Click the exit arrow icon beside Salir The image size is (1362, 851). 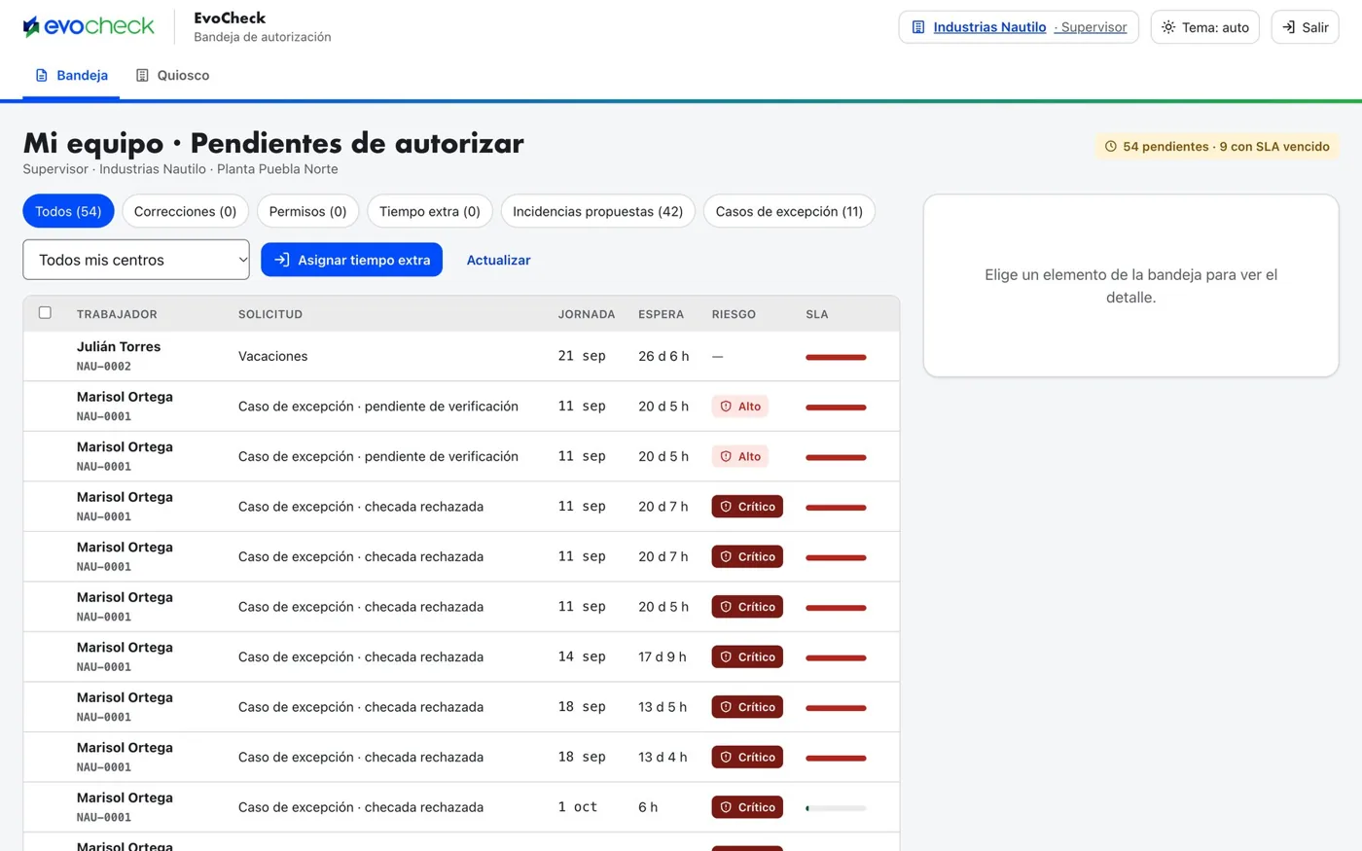tap(1288, 27)
